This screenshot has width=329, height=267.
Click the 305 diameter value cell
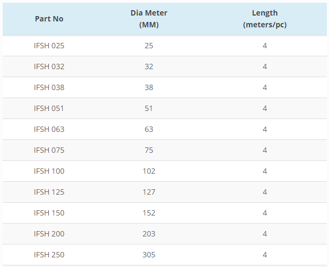149,255
